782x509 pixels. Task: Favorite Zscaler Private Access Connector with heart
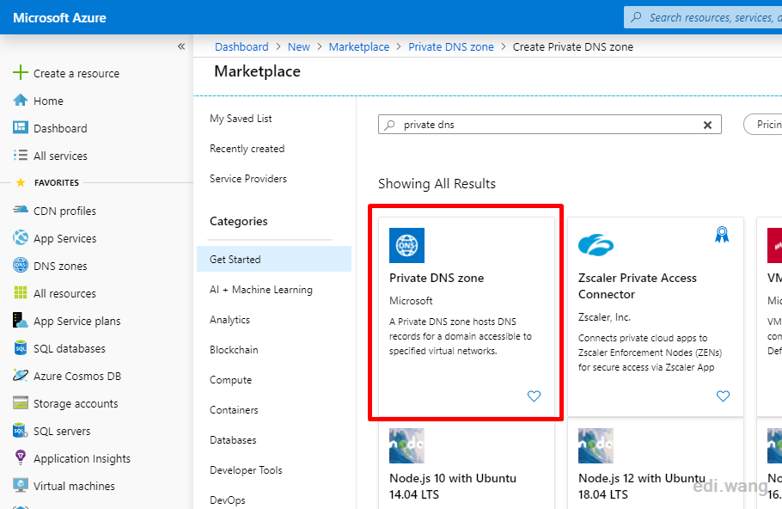pyautogui.click(x=724, y=396)
